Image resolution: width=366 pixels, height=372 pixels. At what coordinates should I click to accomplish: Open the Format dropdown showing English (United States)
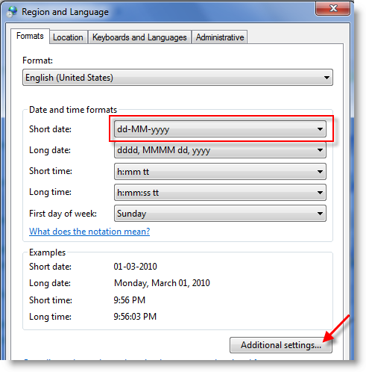click(x=177, y=78)
